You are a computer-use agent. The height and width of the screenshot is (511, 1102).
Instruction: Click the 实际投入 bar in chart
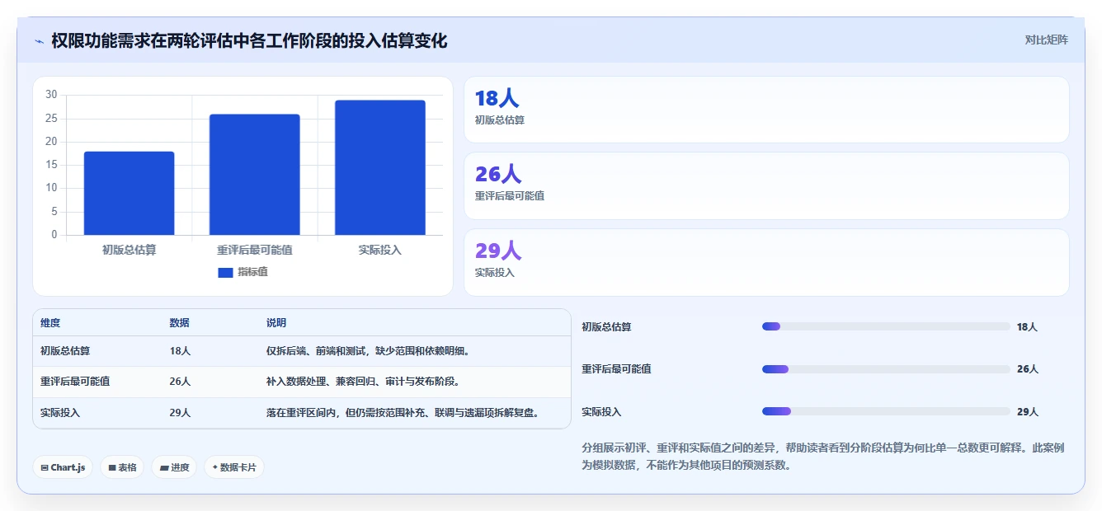(x=380, y=167)
